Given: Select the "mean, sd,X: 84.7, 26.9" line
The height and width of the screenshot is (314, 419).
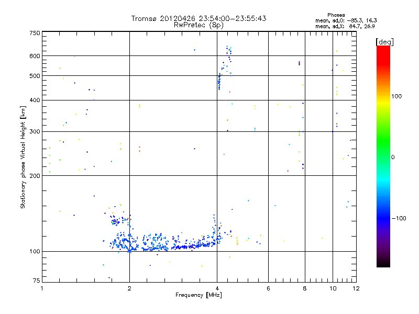Looking at the screenshot, I should click(345, 27).
